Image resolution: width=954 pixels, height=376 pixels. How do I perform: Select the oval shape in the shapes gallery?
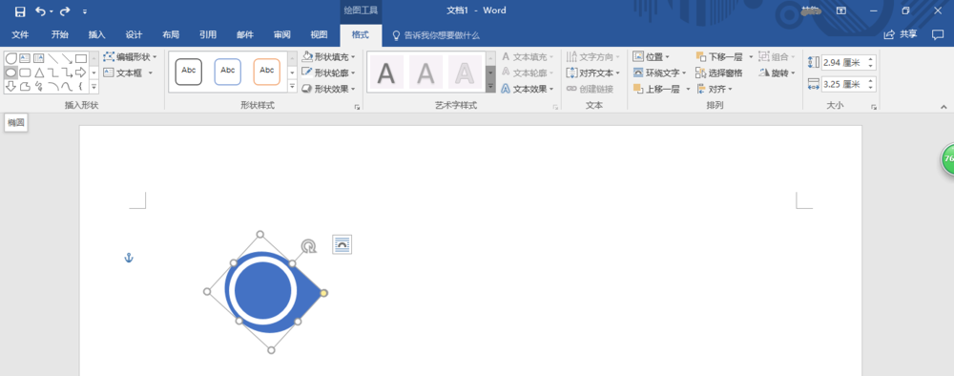[x=10, y=73]
